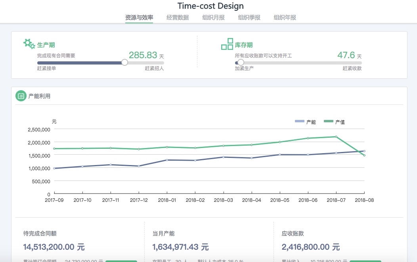This screenshot has width=417, height=262.
Task: Click the 产值 data point at 2017-10
Action: click(82, 148)
